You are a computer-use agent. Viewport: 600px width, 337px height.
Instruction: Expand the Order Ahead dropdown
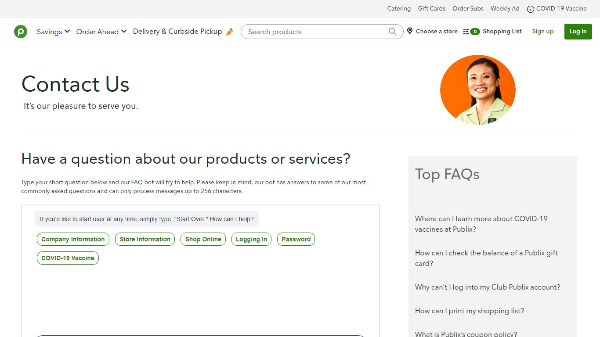(x=101, y=32)
